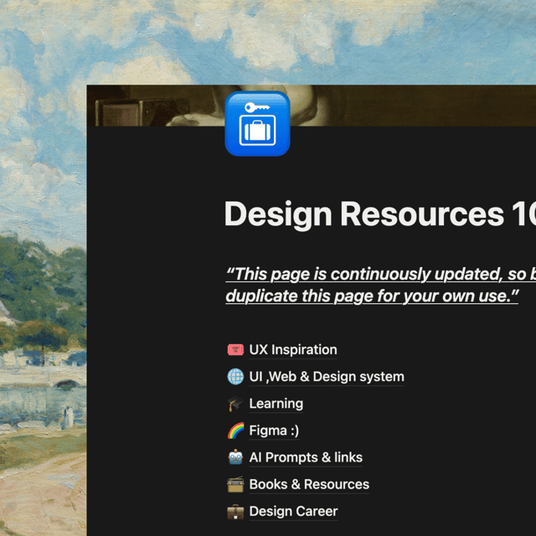Viewport: 536px width, 536px height.
Task: Open UI, Web & Design system page
Action: click(x=327, y=377)
